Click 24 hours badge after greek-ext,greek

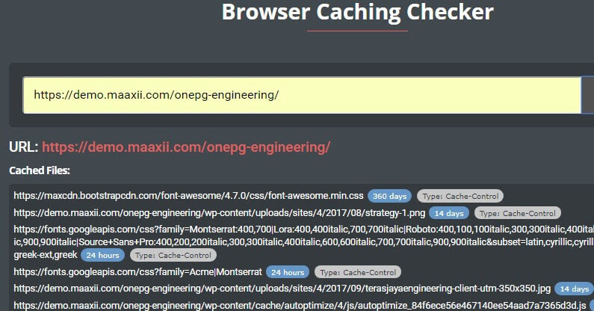pyautogui.click(x=102, y=255)
